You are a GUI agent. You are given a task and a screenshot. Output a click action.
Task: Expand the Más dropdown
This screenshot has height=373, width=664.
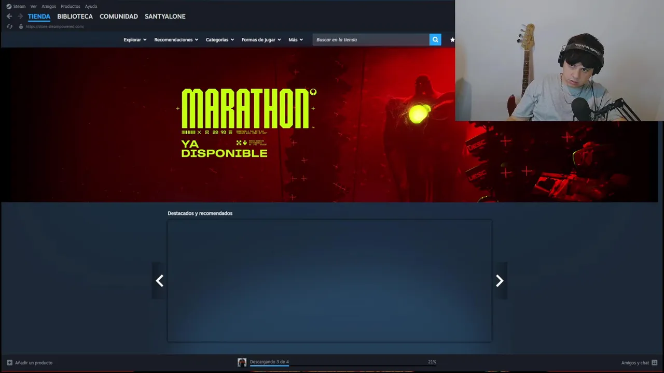[x=296, y=39]
